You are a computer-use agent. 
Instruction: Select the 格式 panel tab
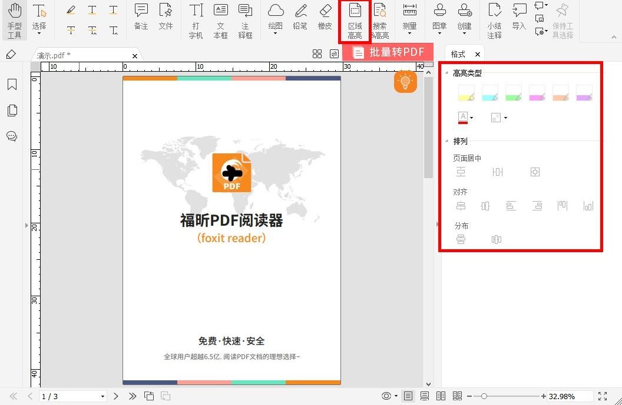[x=458, y=54]
